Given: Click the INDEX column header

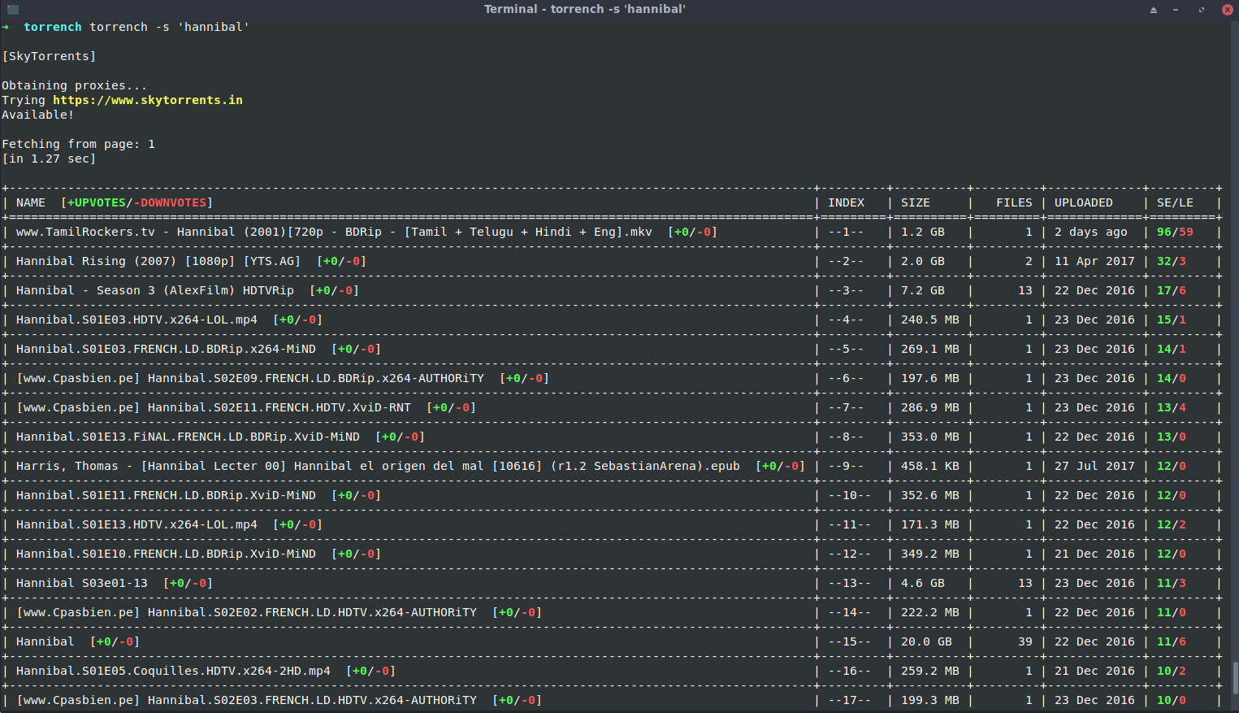Looking at the screenshot, I should click(x=846, y=202).
